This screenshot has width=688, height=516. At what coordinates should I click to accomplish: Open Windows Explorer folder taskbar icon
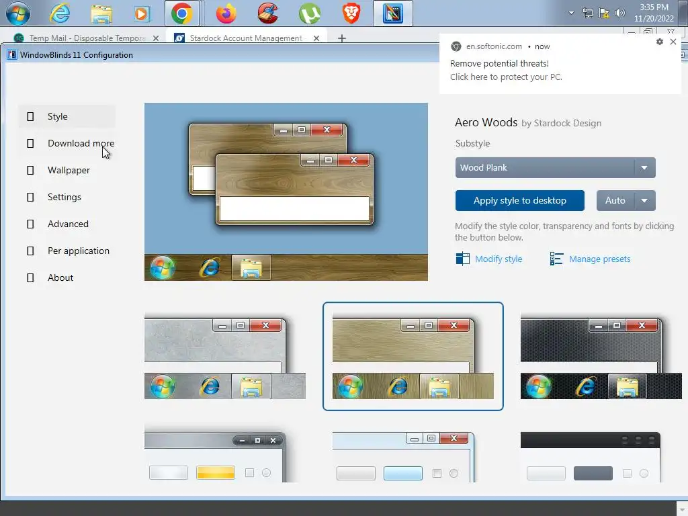101,13
